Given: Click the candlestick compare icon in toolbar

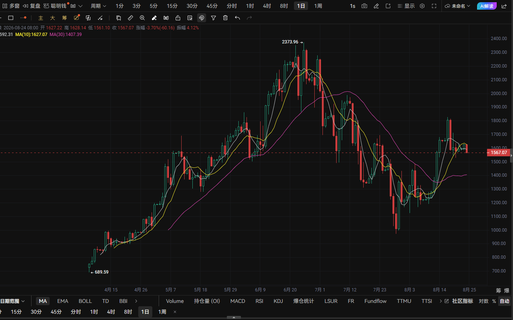Looking at the screenshot, I should (x=166, y=18).
